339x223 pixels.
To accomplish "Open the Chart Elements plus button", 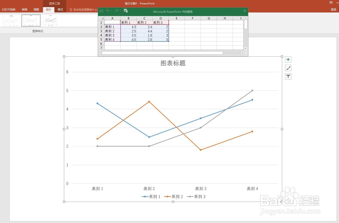I will pos(288,59).
